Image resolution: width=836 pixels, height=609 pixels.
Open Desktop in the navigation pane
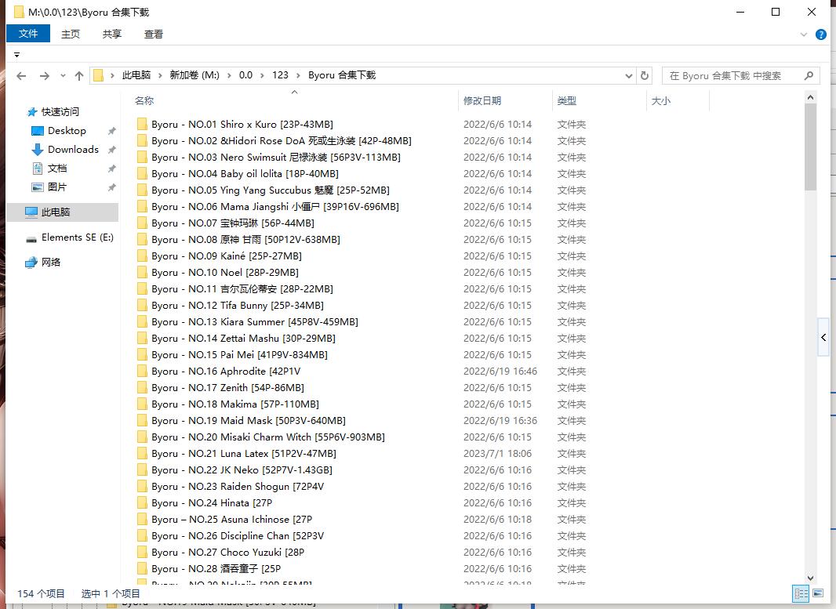67,131
